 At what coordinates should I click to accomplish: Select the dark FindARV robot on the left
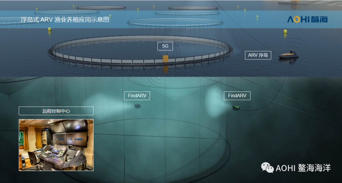tap(138, 106)
